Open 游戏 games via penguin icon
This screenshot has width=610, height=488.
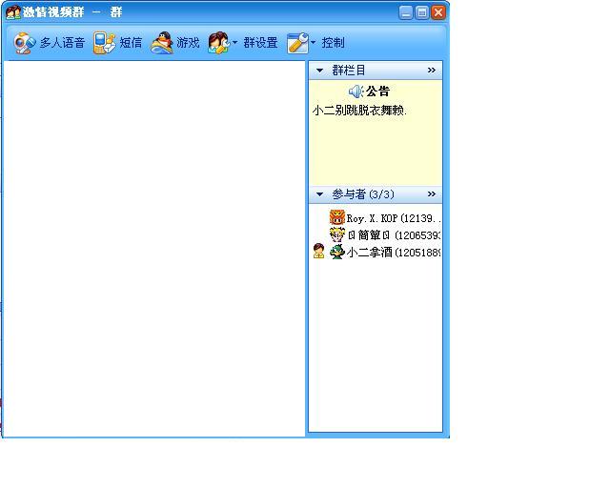[x=162, y=43]
